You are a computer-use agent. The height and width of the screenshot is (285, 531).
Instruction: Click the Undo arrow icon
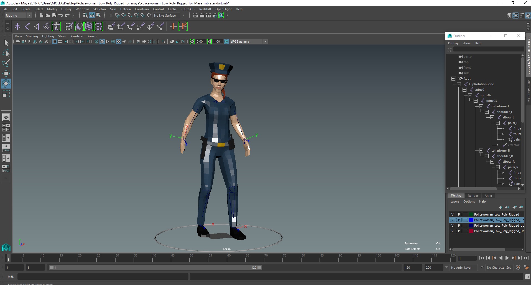61,15
